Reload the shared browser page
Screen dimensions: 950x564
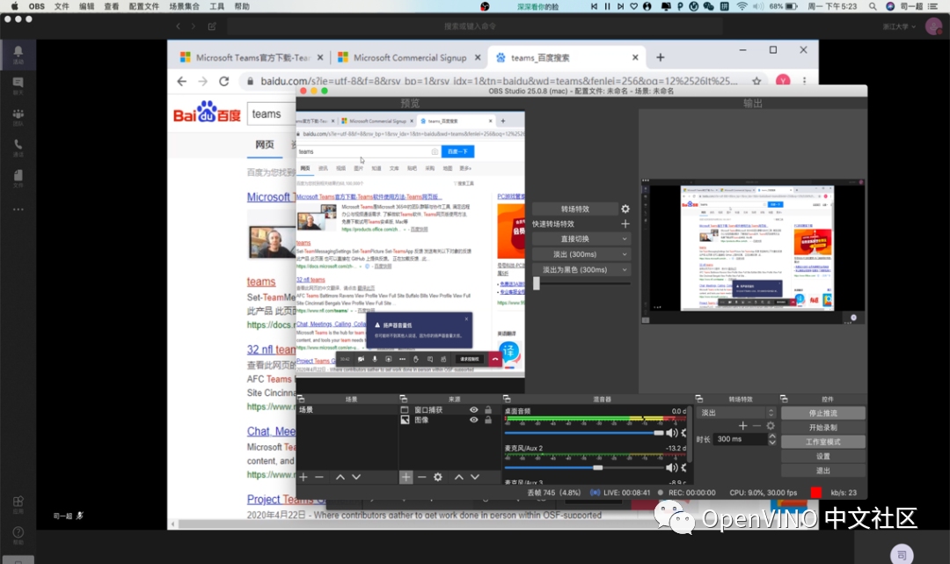coord(224,81)
